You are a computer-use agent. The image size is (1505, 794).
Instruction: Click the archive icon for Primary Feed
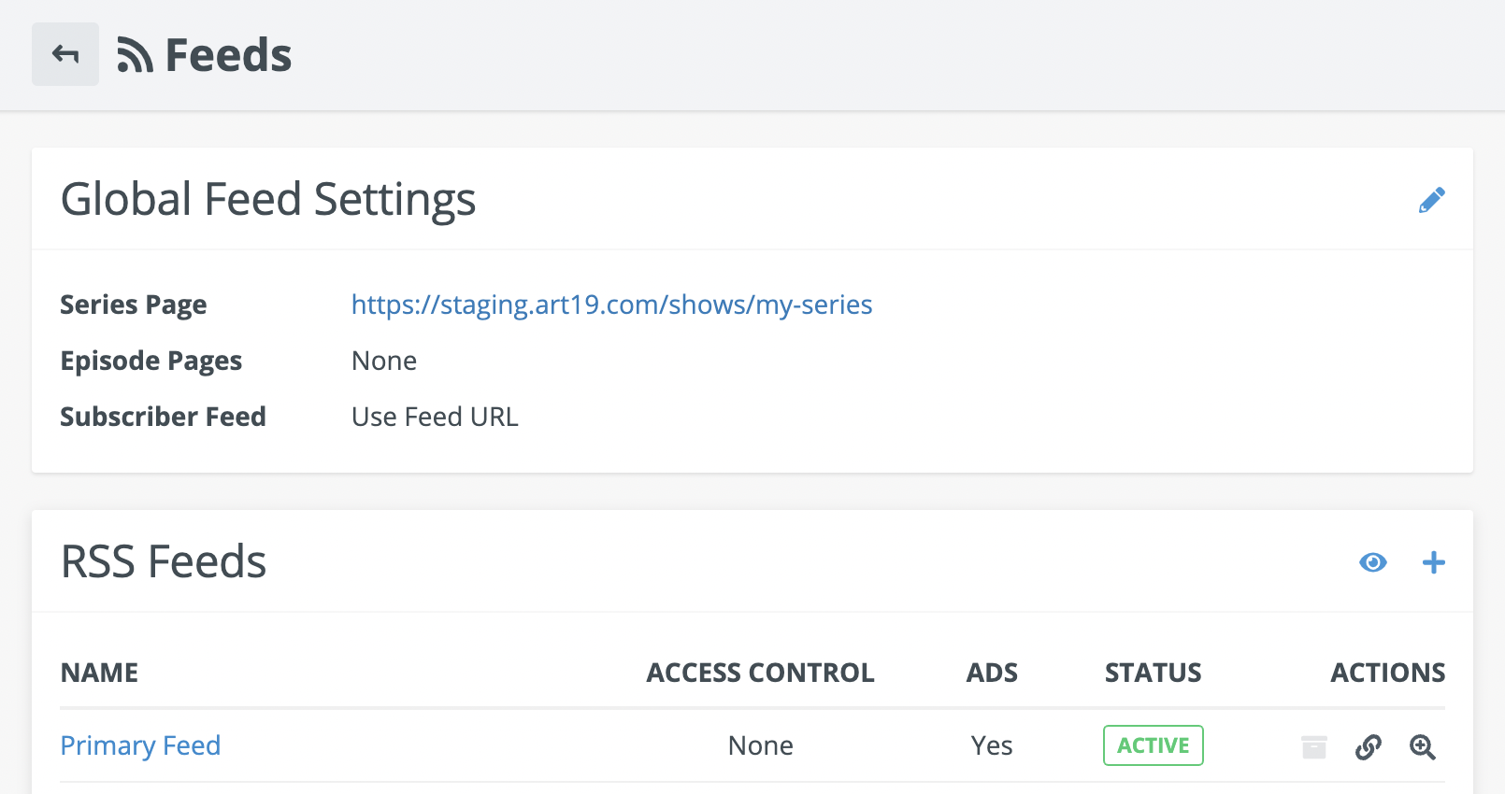click(x=1313, y=746)
